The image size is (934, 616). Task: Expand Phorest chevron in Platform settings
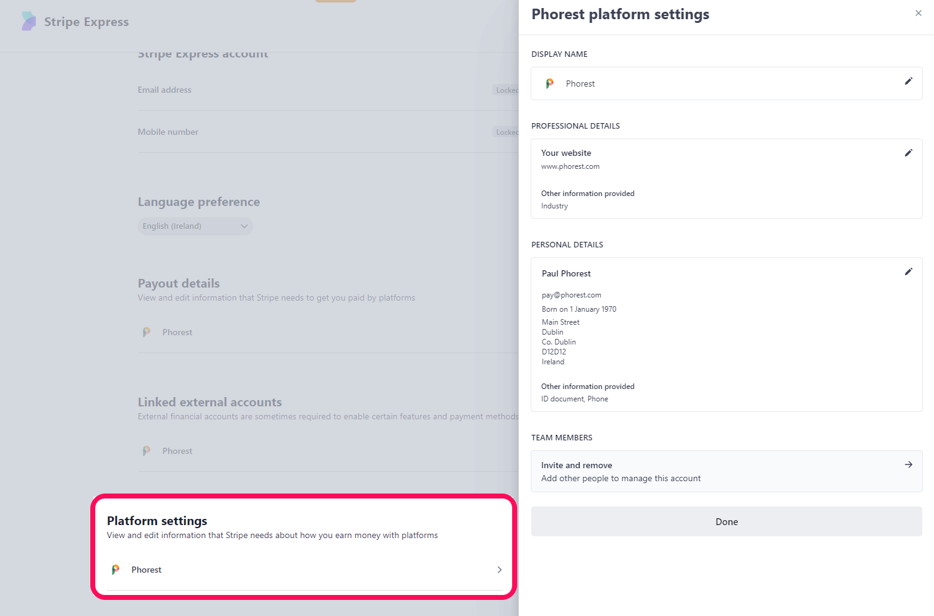(499, 570)
